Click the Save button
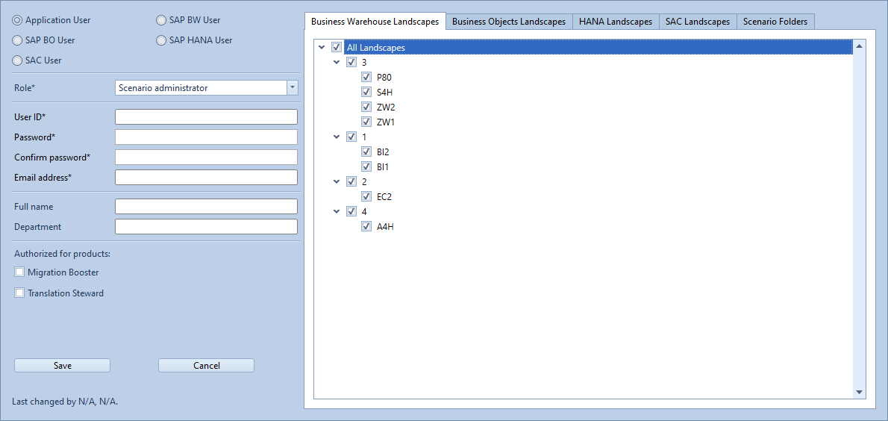The width and height of the screenshot is (888, 421). click(x=63, y=366)
